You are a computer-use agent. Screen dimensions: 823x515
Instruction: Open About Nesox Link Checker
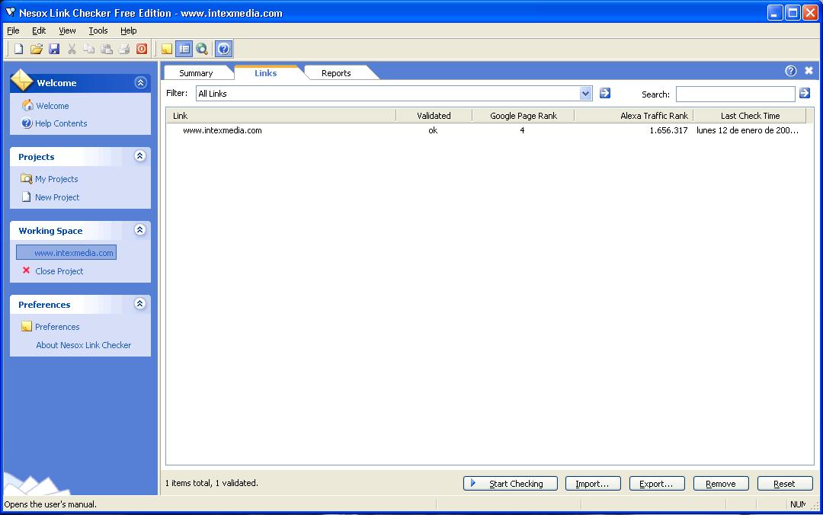(x=84, y=345)
